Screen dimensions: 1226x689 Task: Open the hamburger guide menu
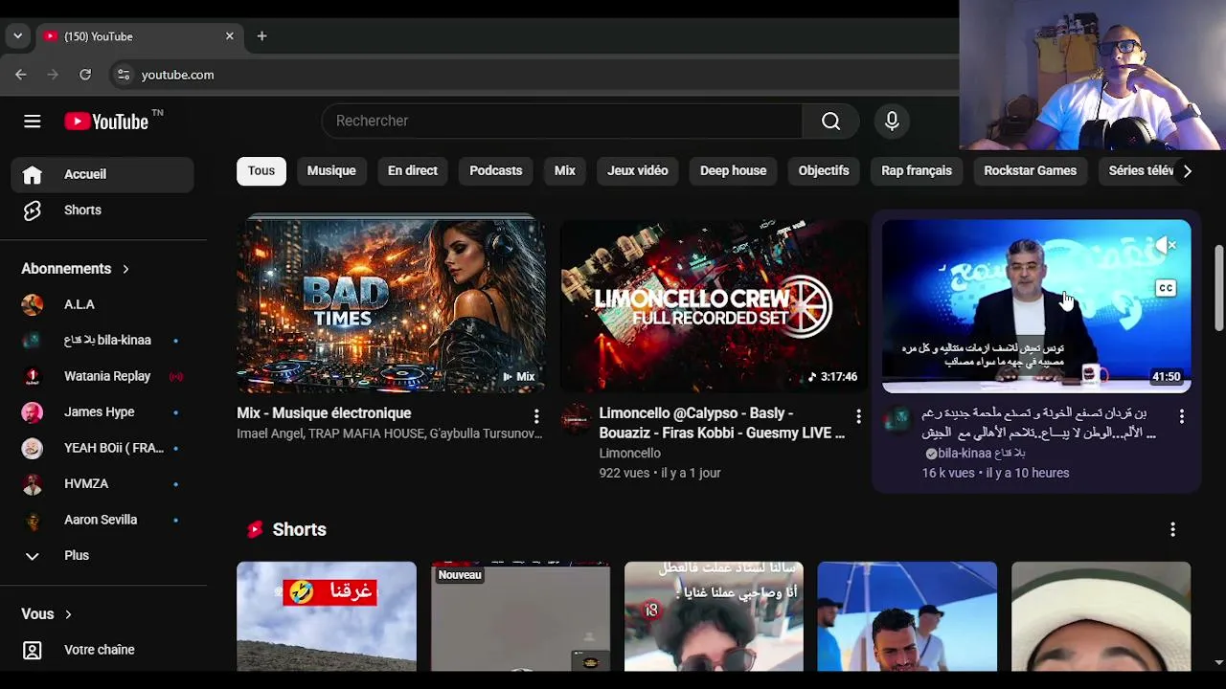33,122
